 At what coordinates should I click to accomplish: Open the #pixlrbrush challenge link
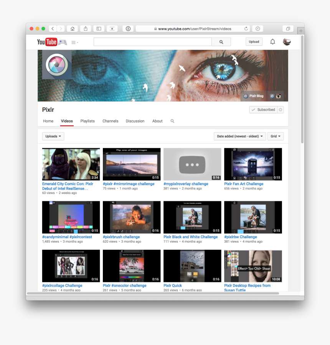[x=121, y=237]
